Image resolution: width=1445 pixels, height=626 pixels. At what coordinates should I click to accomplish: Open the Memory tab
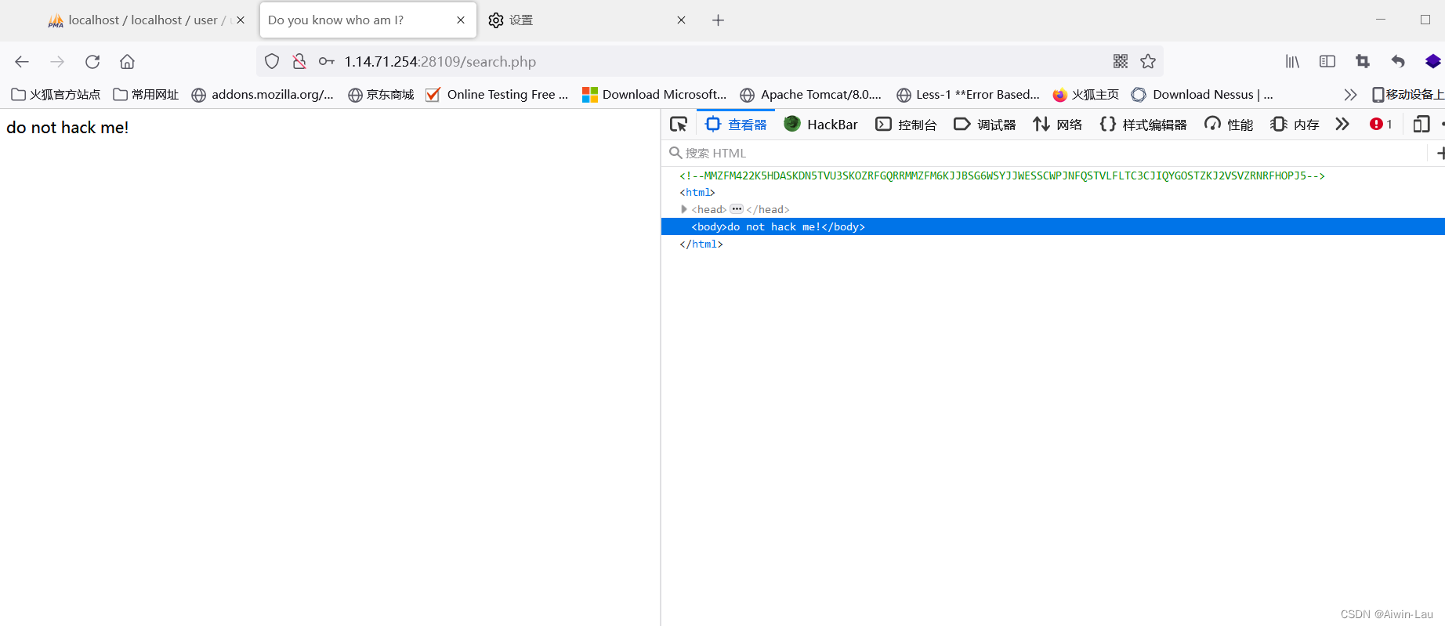click(x=1295, y=125)
